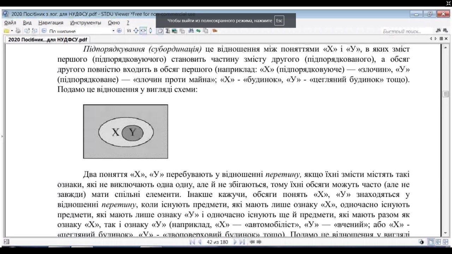
Task: Click the scrollbar up arrow
Action: coord(446,47)
